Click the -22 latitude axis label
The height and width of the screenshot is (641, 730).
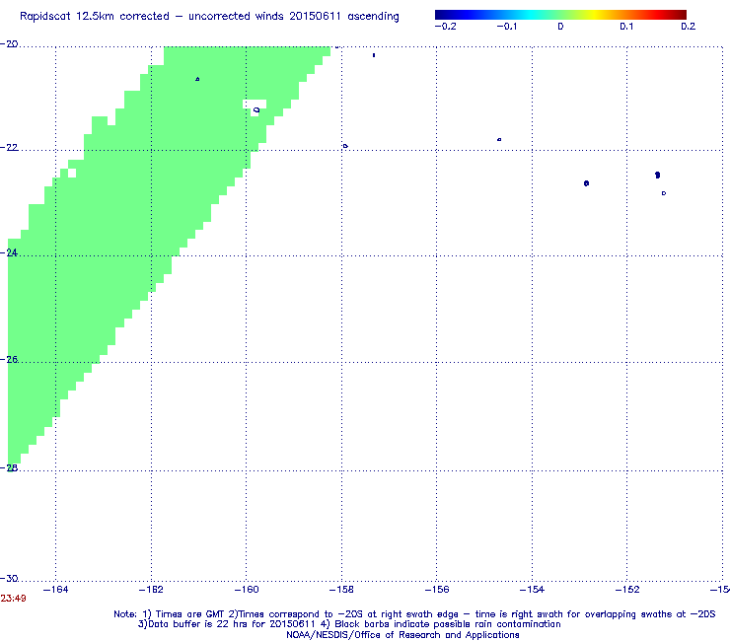[x=9, y=148]
